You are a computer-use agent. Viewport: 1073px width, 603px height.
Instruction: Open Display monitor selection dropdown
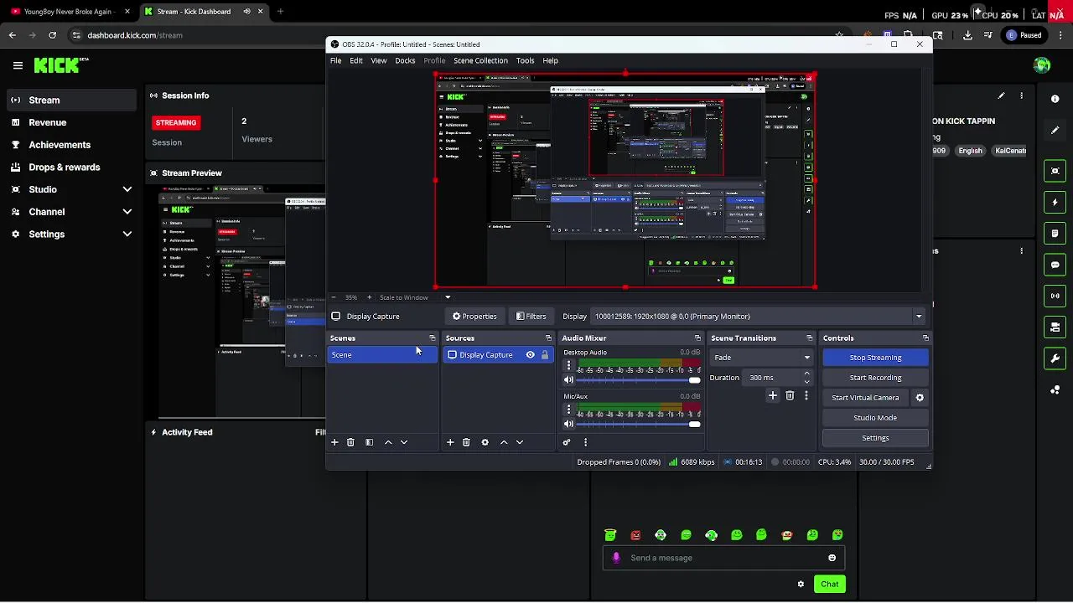(758, 317)
